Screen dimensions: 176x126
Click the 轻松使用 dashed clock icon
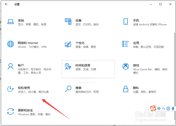pos(10,89)
